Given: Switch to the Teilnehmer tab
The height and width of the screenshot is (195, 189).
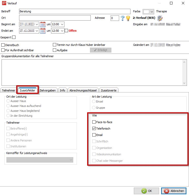Looking at the screenshot, I should pyautogui.click(x=9, y=90).
